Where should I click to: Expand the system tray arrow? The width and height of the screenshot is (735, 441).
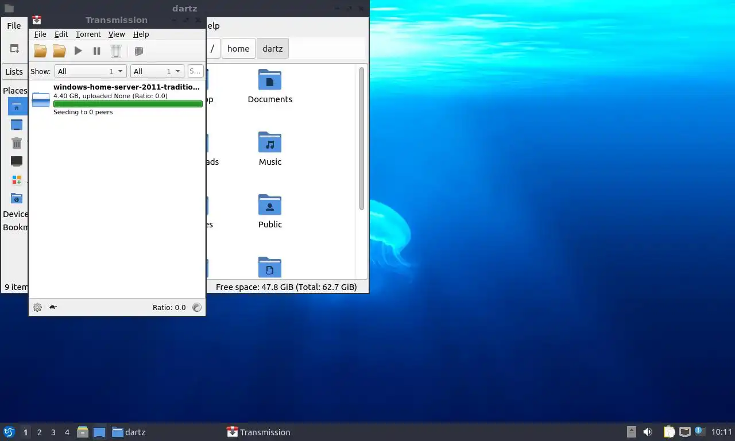click(631, 432)
